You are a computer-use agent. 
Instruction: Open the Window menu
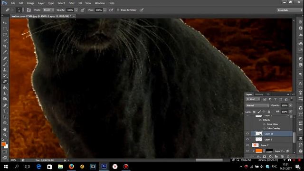click(x=100, y=3)
